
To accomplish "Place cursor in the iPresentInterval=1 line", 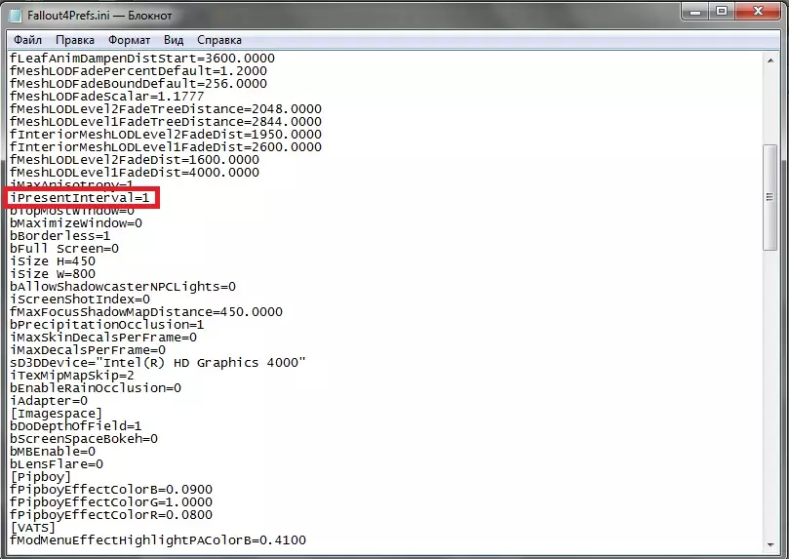I will [80, 198].
